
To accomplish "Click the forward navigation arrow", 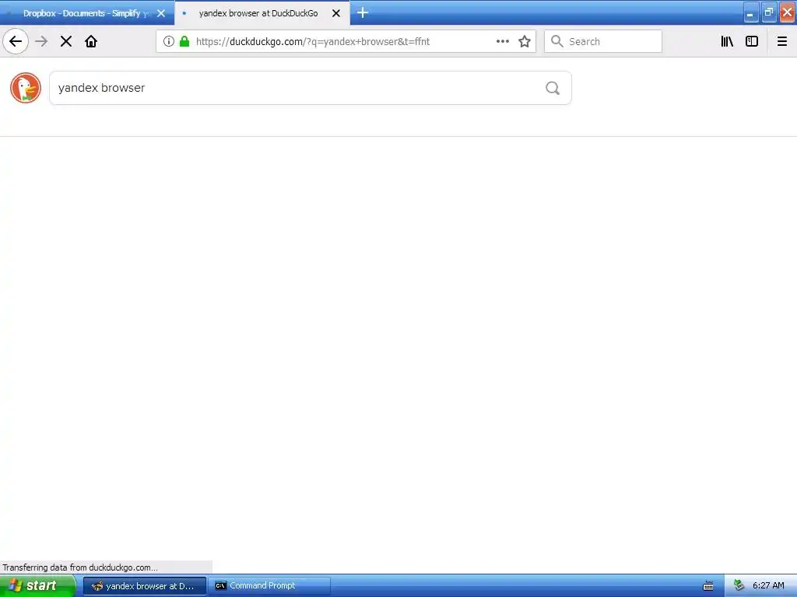I will [42, 42].
